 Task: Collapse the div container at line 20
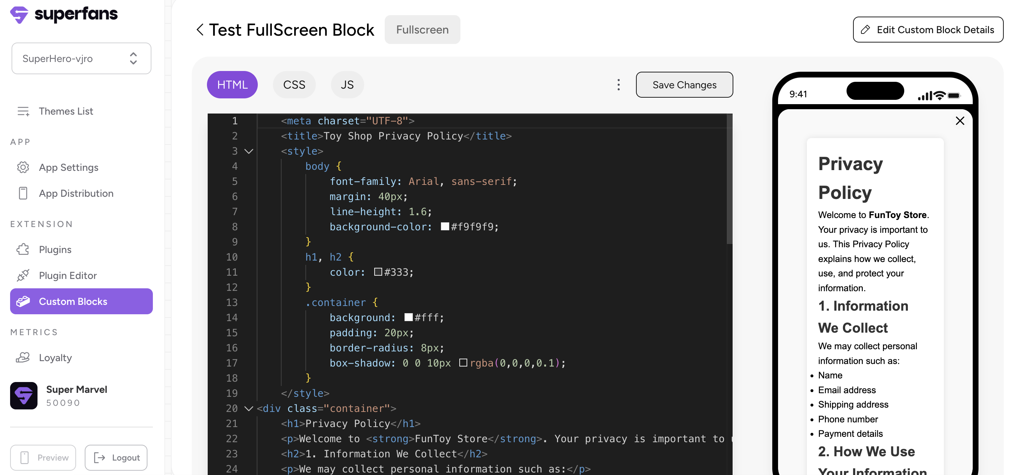coord(248,408)
